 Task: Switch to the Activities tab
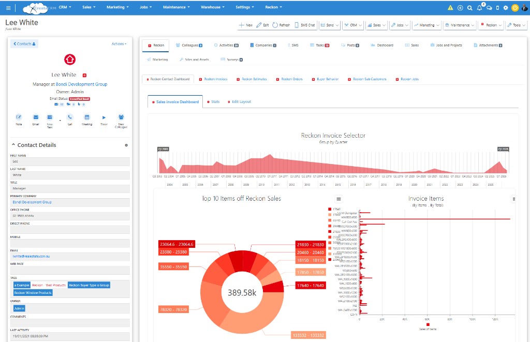pos(226,46)
